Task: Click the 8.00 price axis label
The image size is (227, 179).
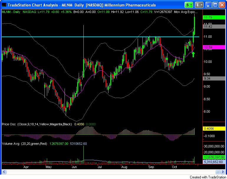Action: point(207,111)
